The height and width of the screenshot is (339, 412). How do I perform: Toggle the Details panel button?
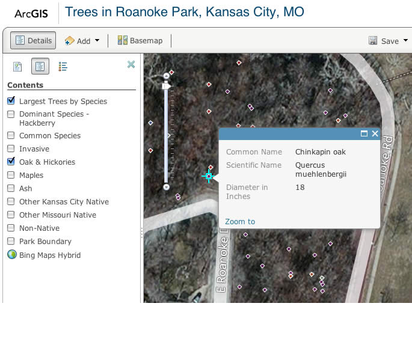point(33,41)
